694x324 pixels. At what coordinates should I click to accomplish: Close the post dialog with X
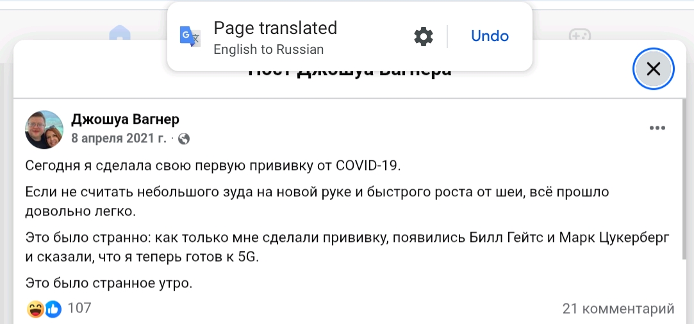click(x=653, y=69)
